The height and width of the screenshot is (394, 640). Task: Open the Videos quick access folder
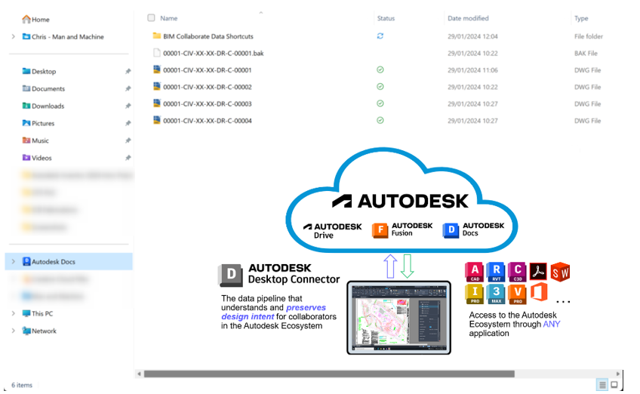tap(37, 158)
